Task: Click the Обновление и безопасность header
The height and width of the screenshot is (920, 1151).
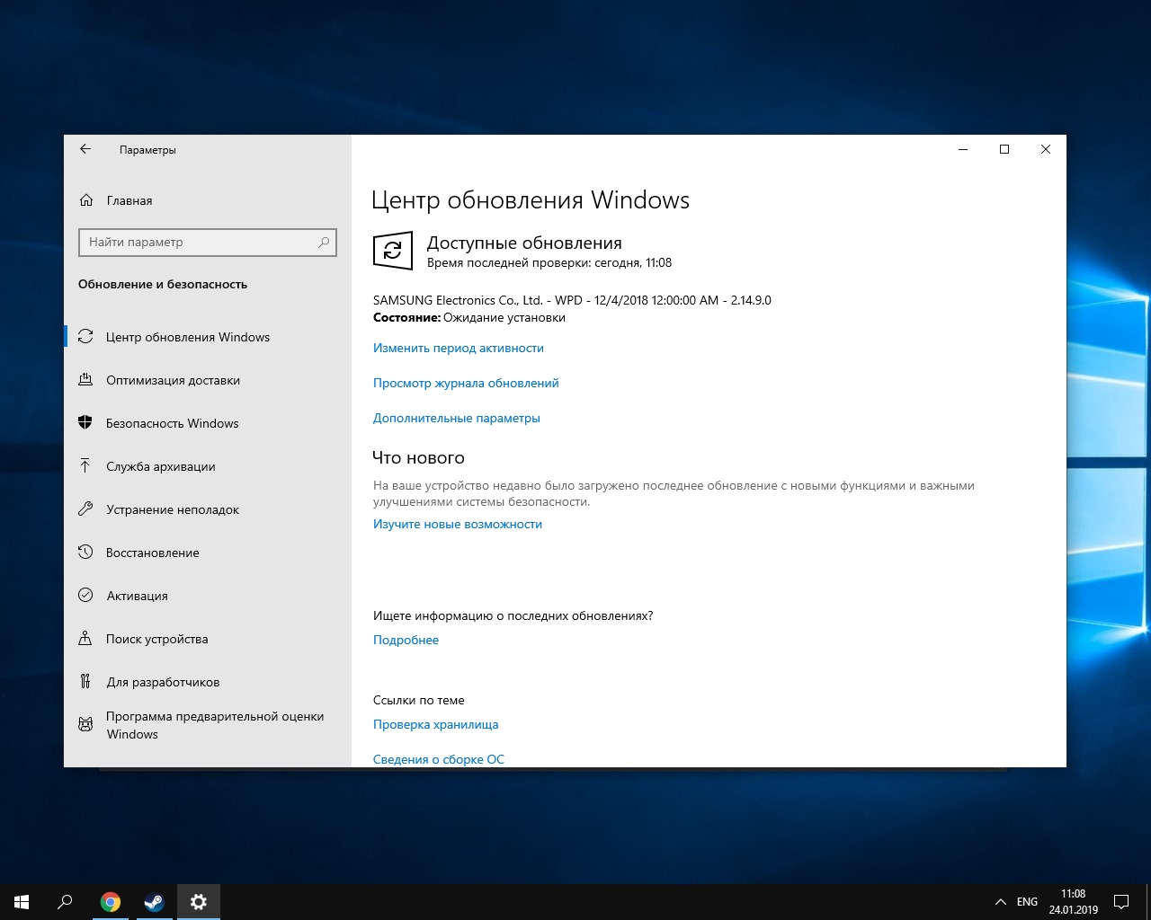Action: click(x=163, y=284)
